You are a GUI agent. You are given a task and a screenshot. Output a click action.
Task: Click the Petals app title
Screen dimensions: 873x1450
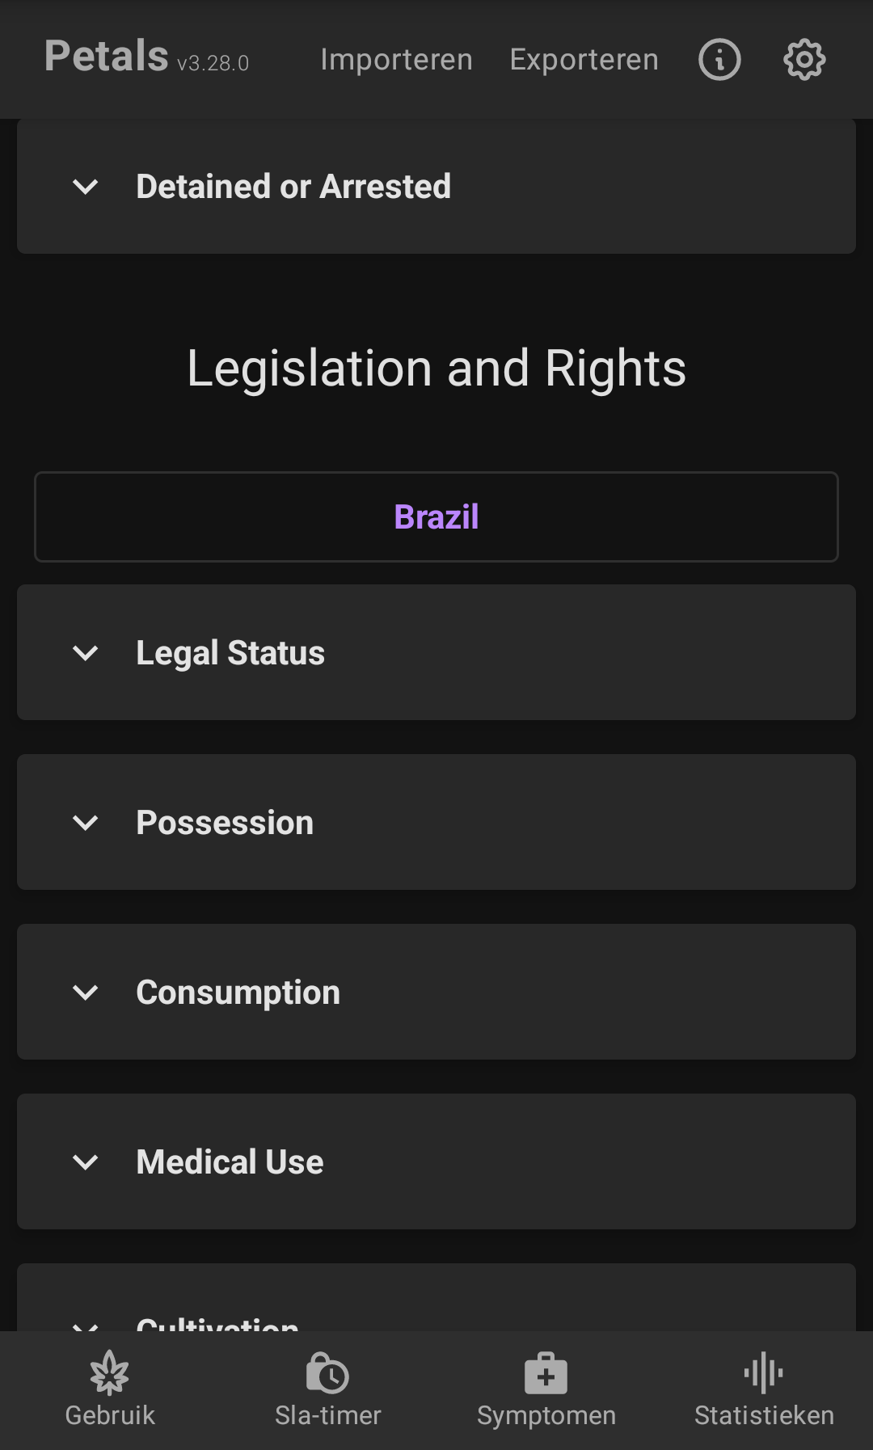pos(107,57)
